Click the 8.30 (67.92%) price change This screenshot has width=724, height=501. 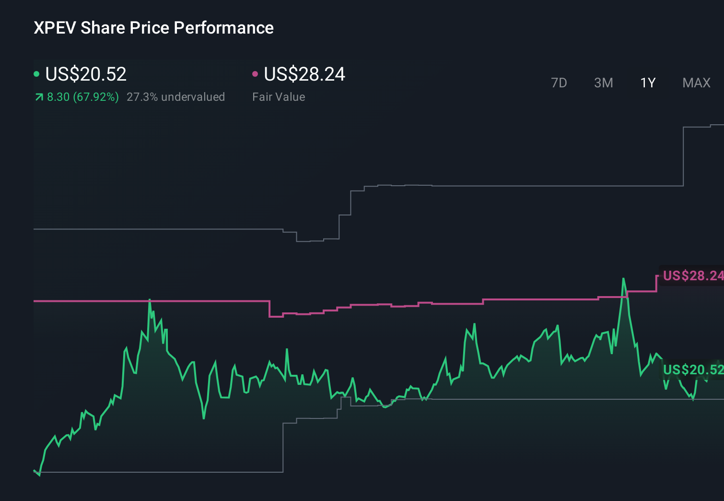[83, 97]
